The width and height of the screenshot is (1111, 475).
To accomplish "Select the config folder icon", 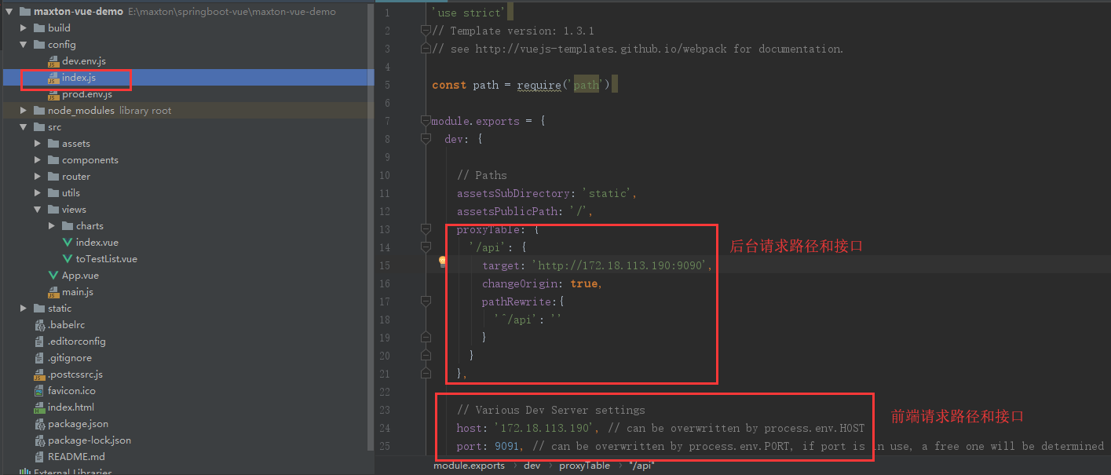I will 38,45.
